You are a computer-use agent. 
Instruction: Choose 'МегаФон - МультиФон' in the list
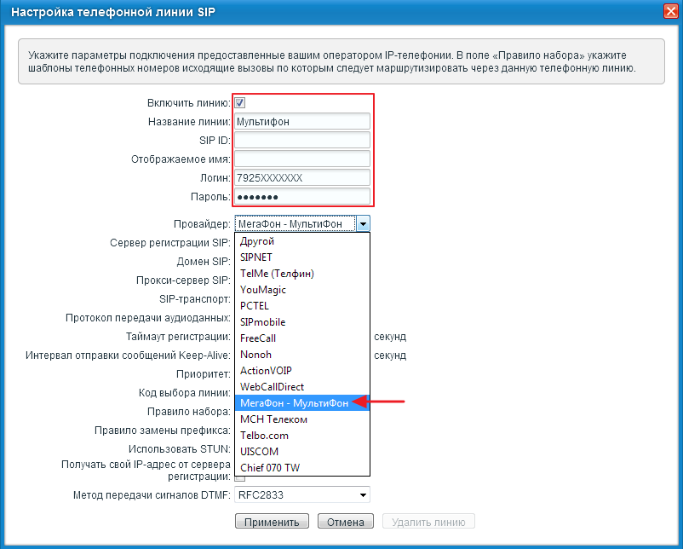click(x=294, y=403)
